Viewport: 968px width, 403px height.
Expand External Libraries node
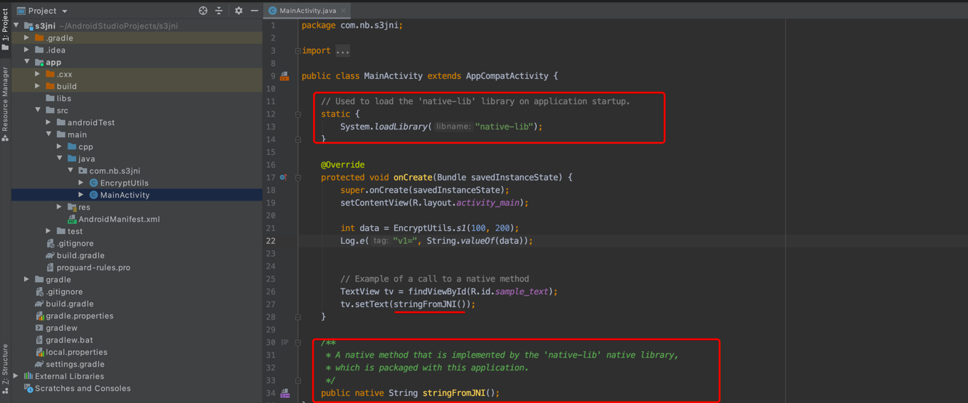coord(16,376)
